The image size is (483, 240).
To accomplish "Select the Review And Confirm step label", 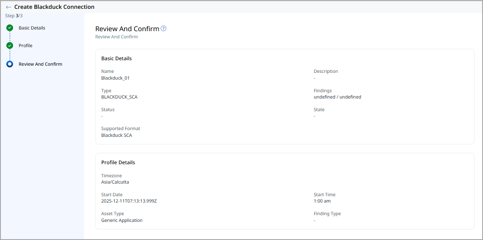I will pyautogui.click(x=40, y=64).
